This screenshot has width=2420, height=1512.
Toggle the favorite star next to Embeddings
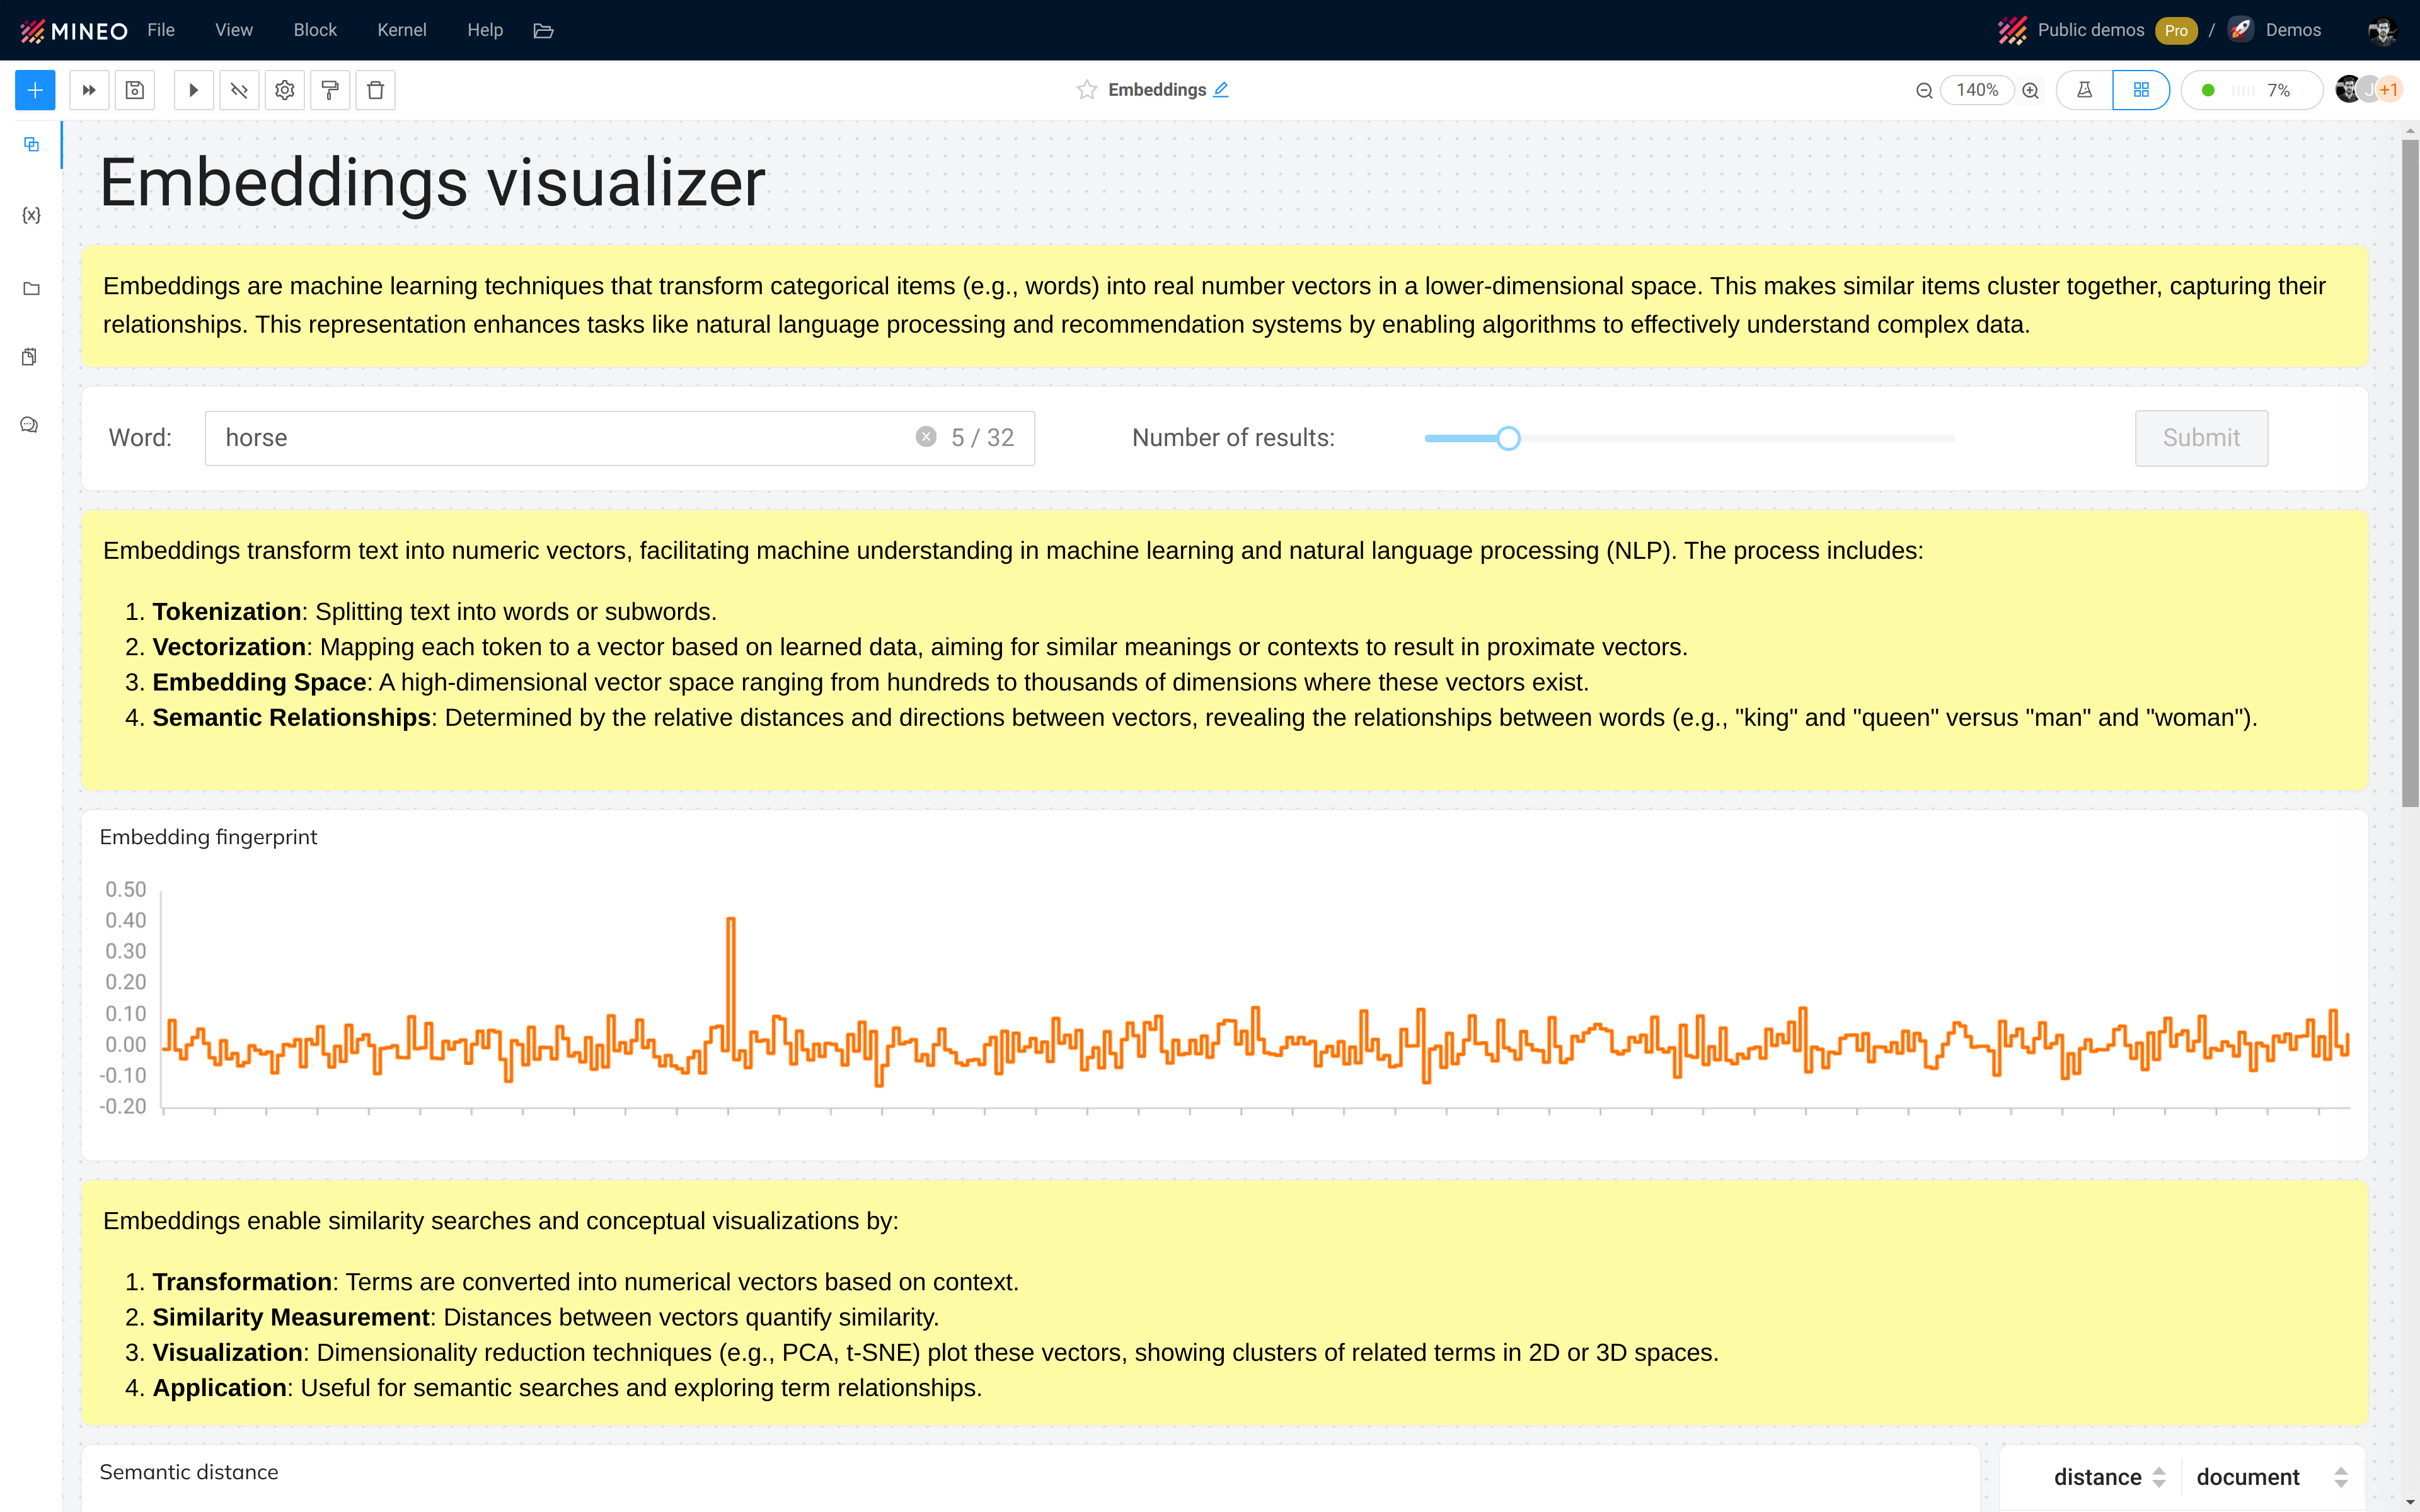tap(1086, 90)
